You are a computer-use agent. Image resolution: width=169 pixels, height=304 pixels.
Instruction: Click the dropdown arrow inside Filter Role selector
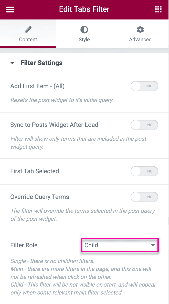(x=153, y=245)
